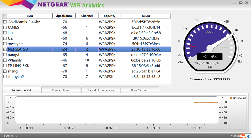Select the JJZ SSID row

point(10,38)
